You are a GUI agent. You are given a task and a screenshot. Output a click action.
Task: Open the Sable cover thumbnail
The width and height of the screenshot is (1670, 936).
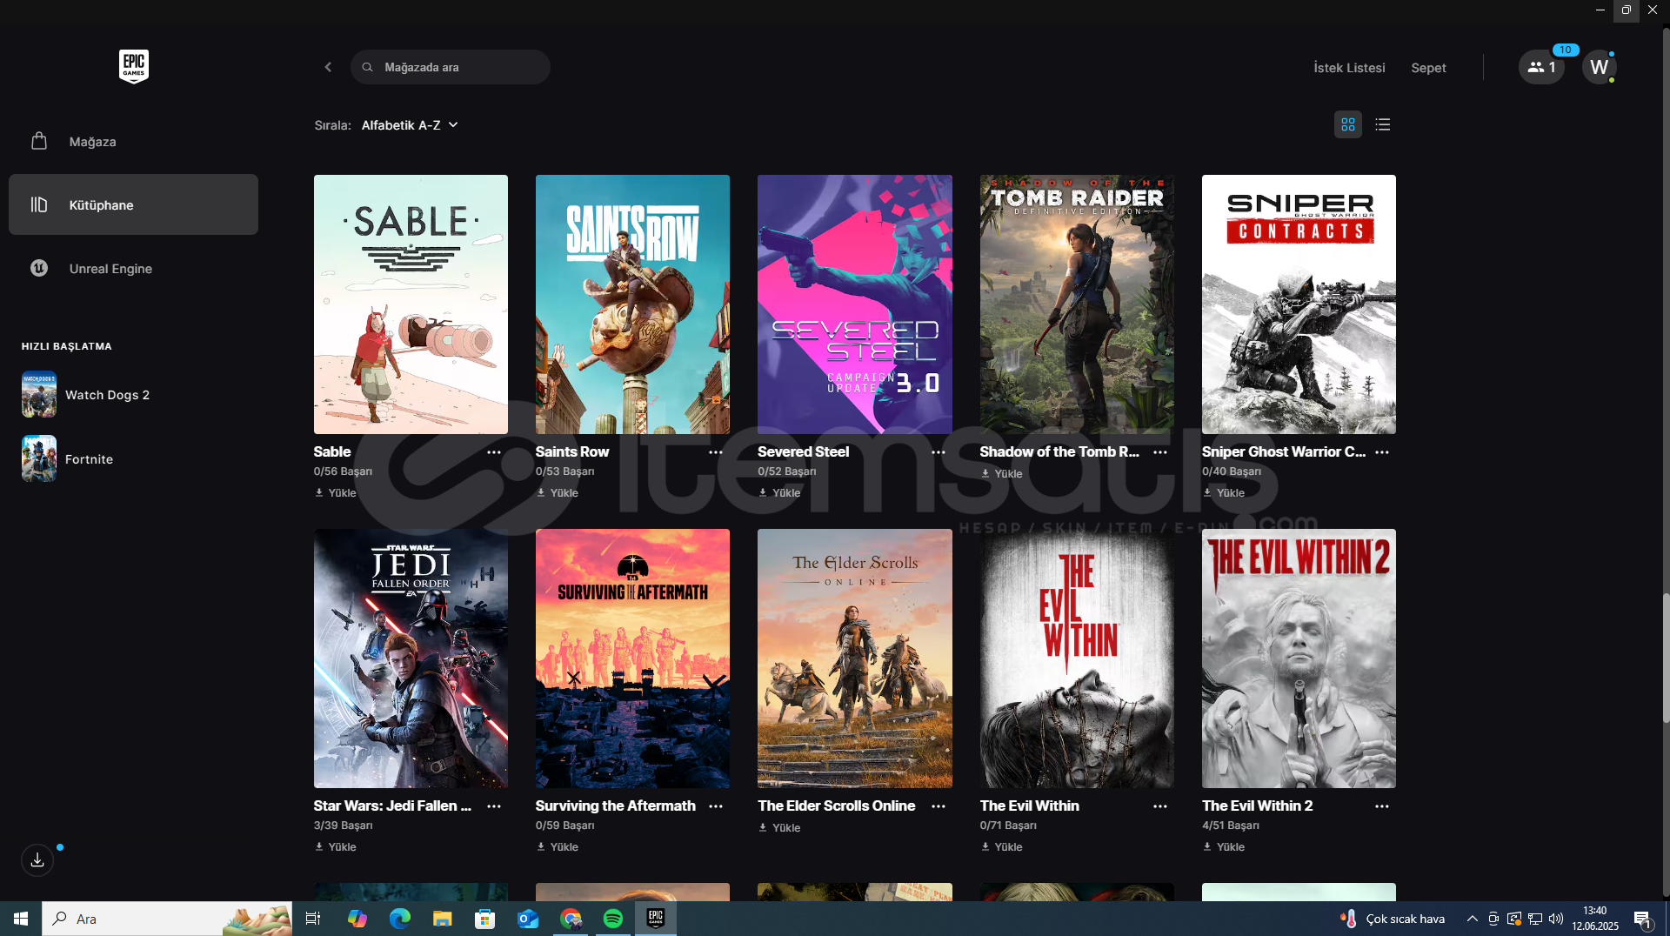coord(411,304)
